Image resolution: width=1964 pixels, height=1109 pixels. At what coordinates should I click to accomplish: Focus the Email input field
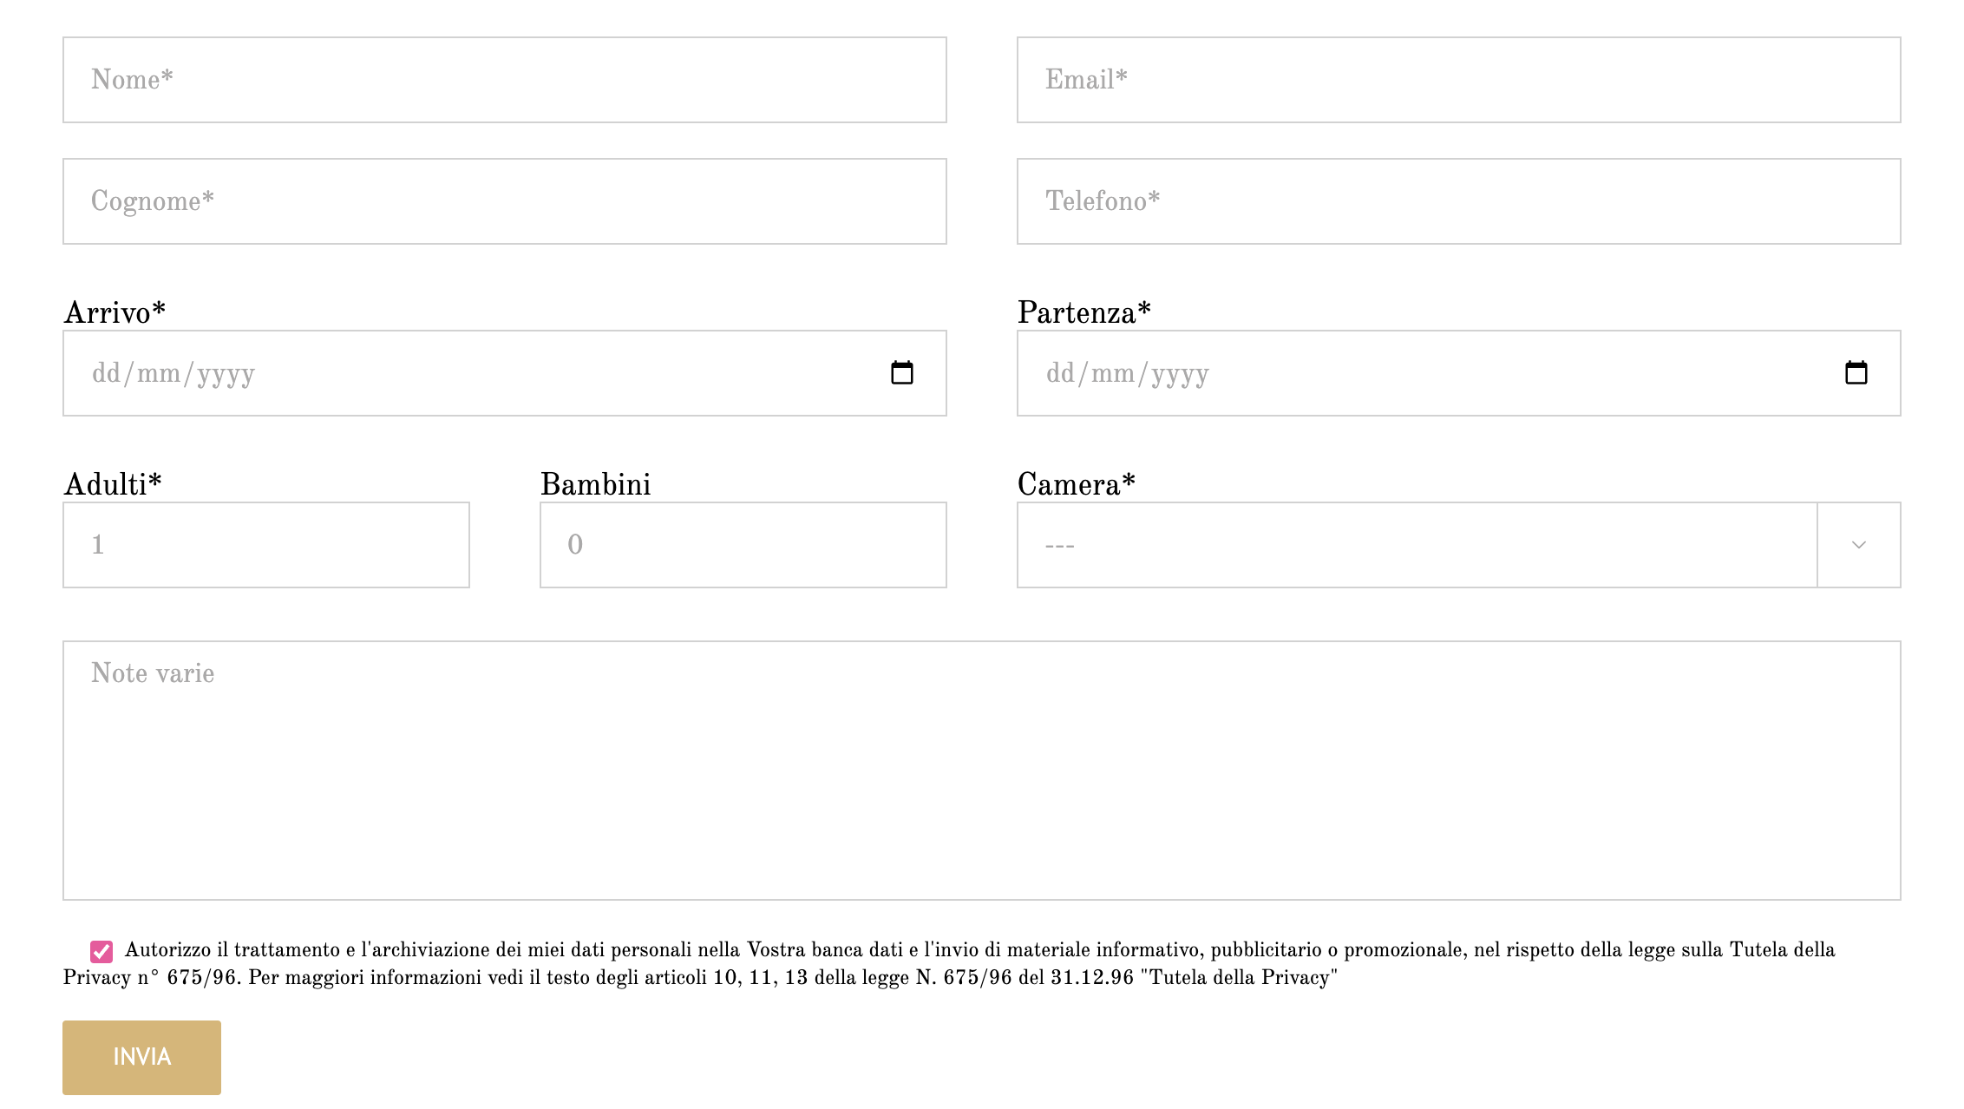click(1459, 80)
